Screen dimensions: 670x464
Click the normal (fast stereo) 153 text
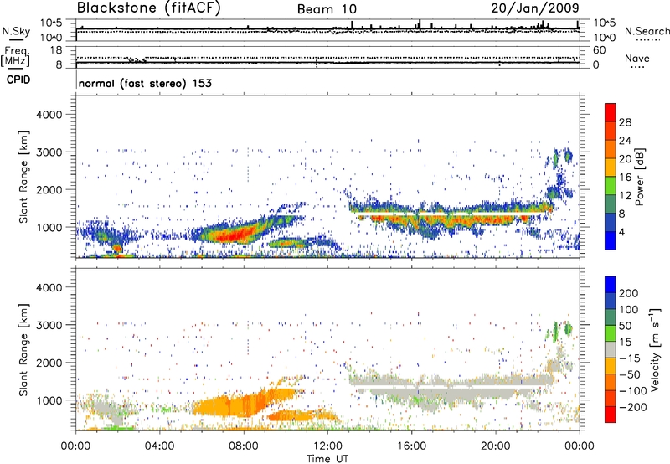(x=145, y=83)
